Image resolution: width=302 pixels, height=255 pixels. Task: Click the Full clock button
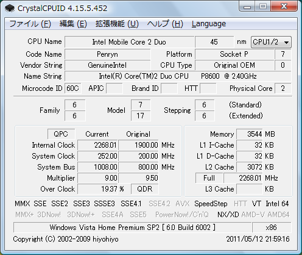click(209, 178)
